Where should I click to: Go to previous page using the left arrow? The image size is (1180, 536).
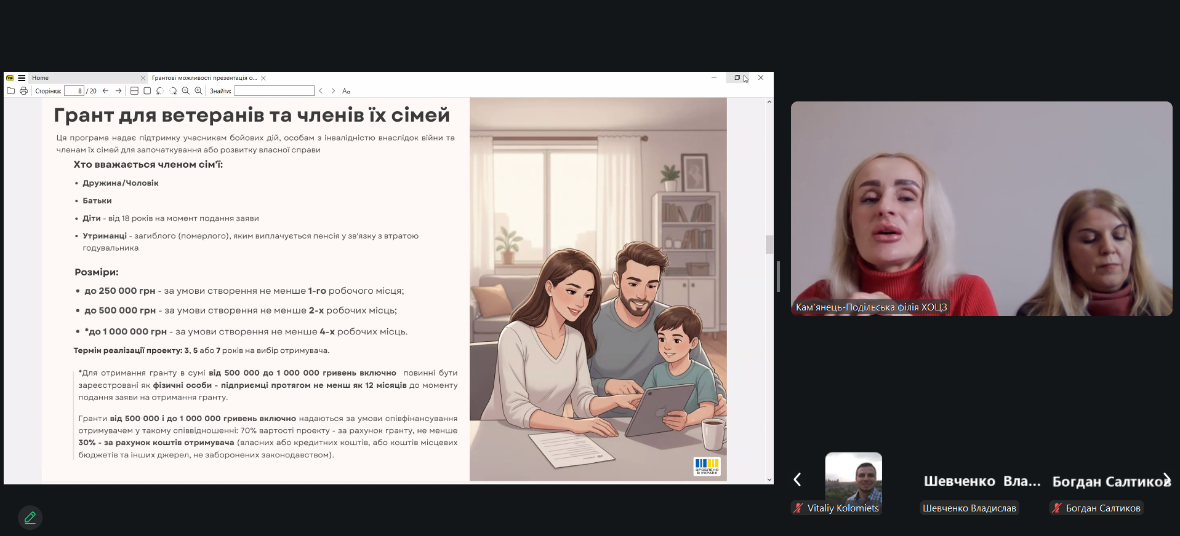106,91
